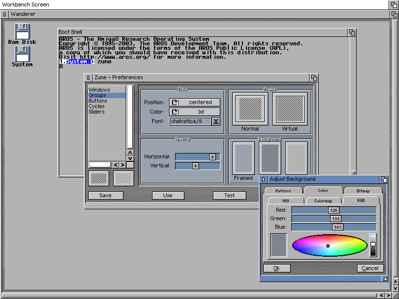Switch to the Bitmap tab
This screenshot has height=299, width=399.
point(363,191)
